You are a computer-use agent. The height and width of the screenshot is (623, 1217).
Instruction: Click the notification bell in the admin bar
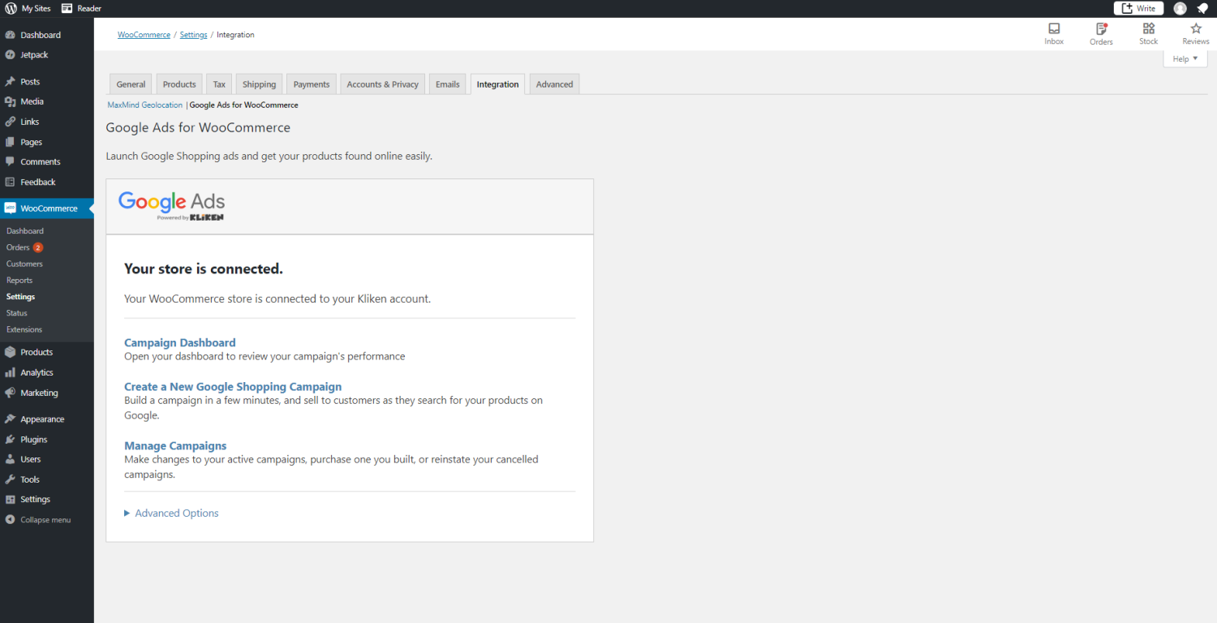tap(1205, 8)
